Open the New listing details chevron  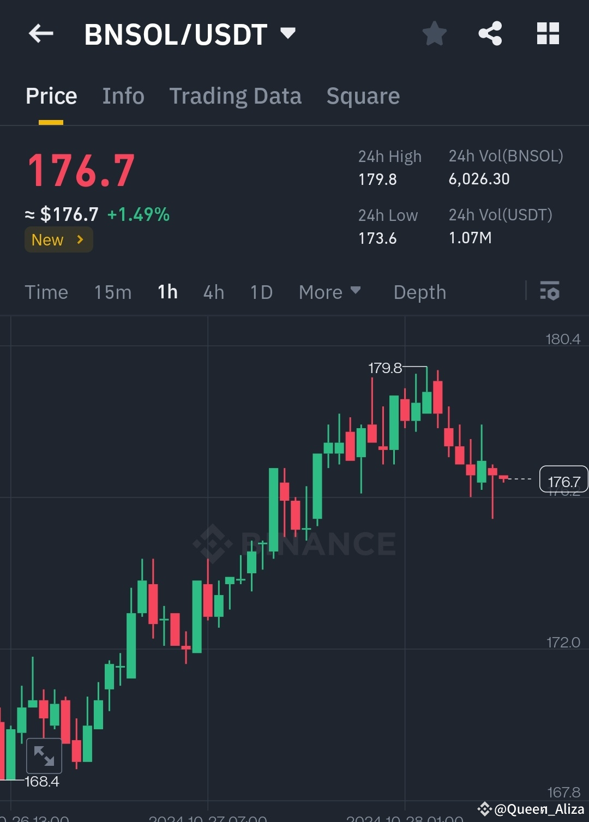coord(79,239)
